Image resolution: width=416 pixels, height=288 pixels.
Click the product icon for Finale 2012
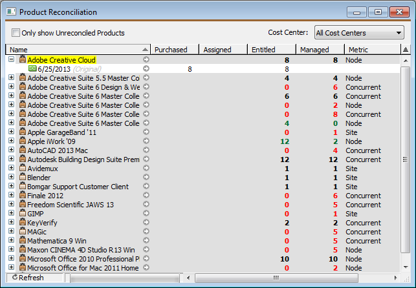pyautogui.click(x=23, y=195)
